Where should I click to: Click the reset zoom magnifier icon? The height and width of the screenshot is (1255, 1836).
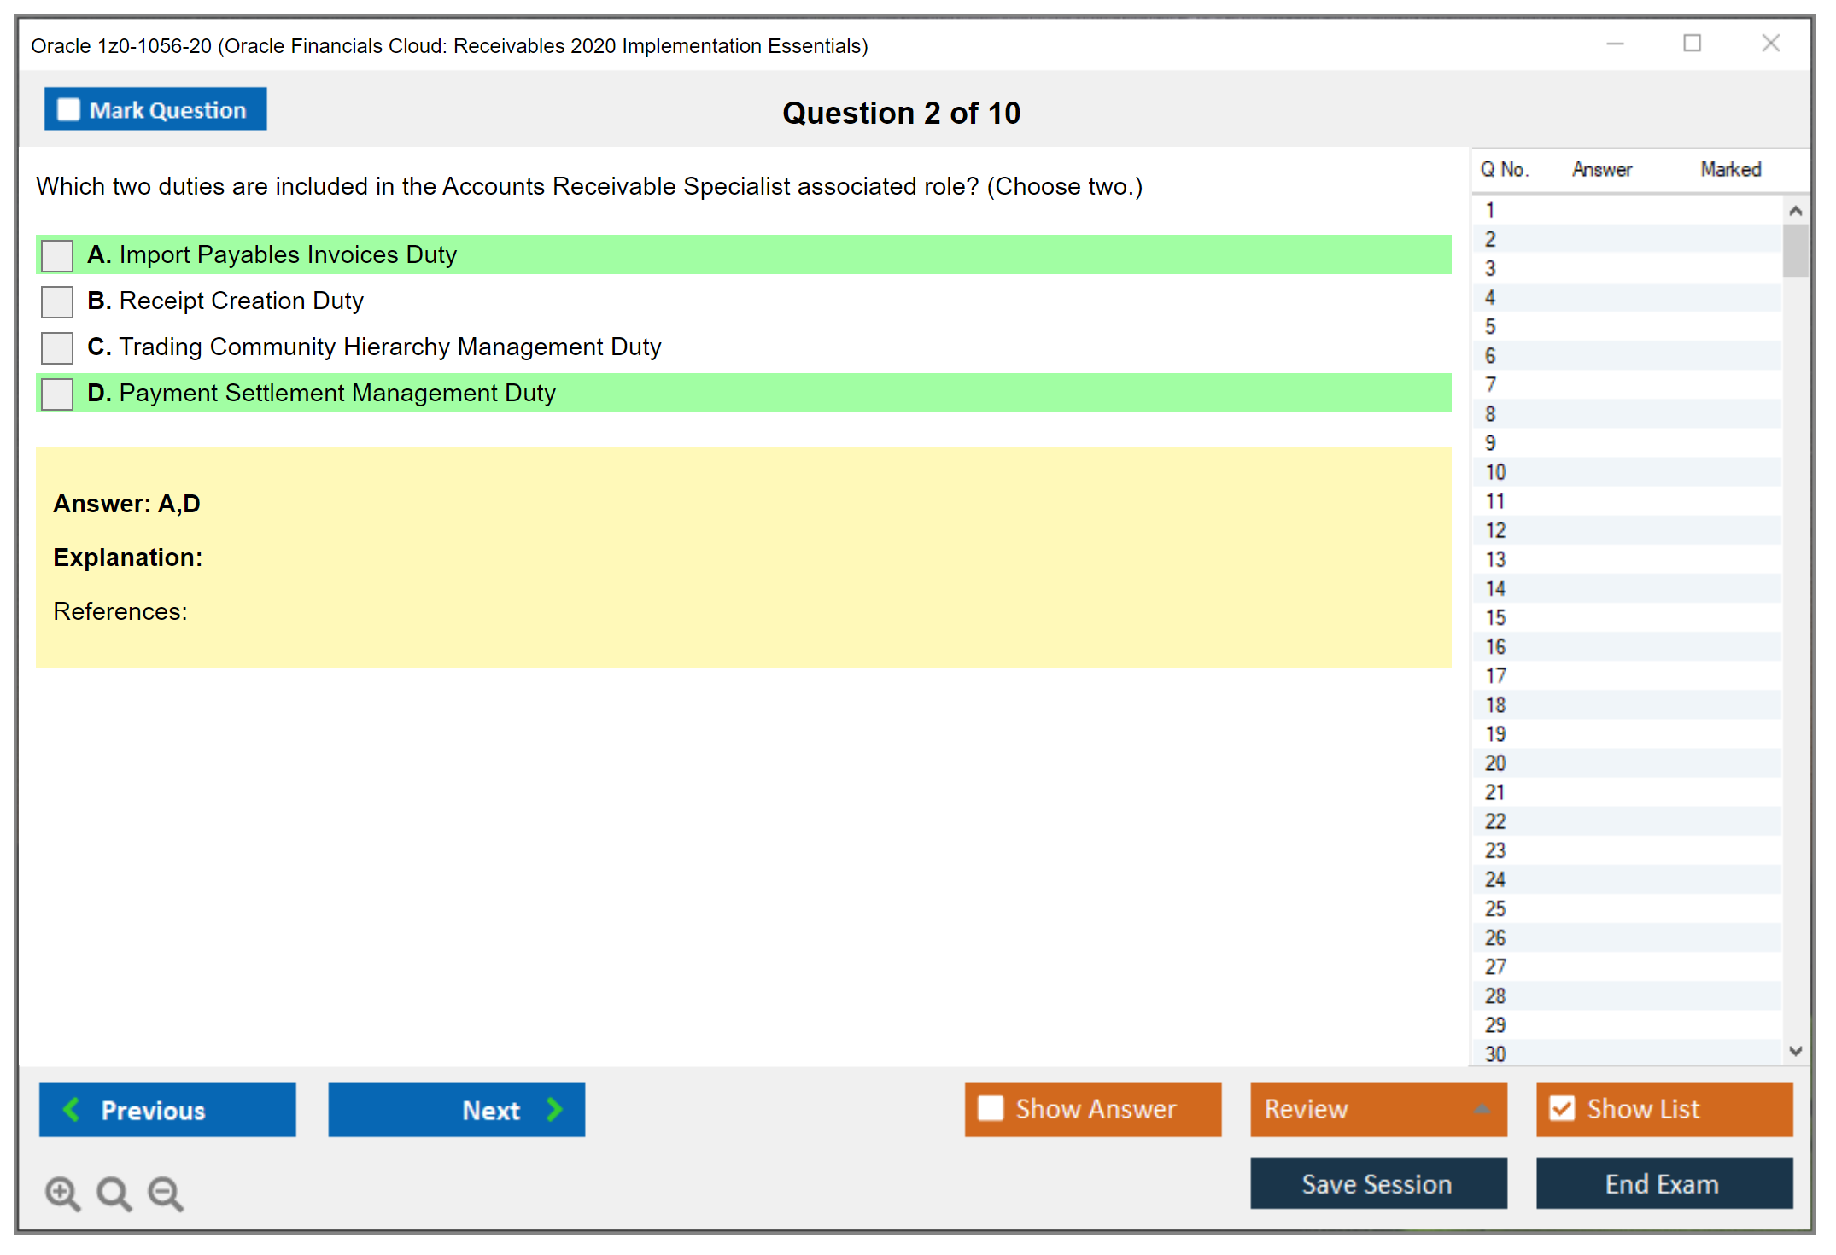pos(114,1193)
